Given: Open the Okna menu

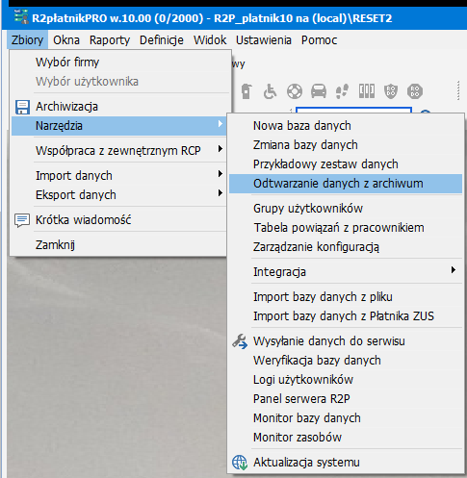Looking at the screenshot, I should (x=66, y=40).
